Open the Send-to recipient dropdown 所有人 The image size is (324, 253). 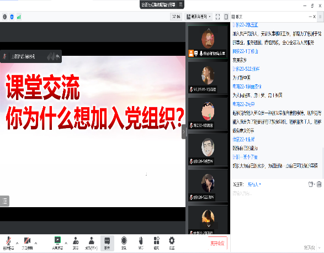click(254, 185)
